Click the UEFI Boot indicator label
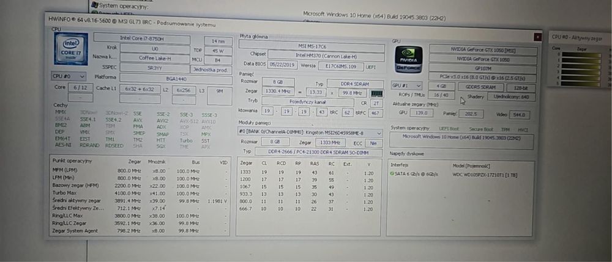612x262 pixels. click(x=449, y=128)
